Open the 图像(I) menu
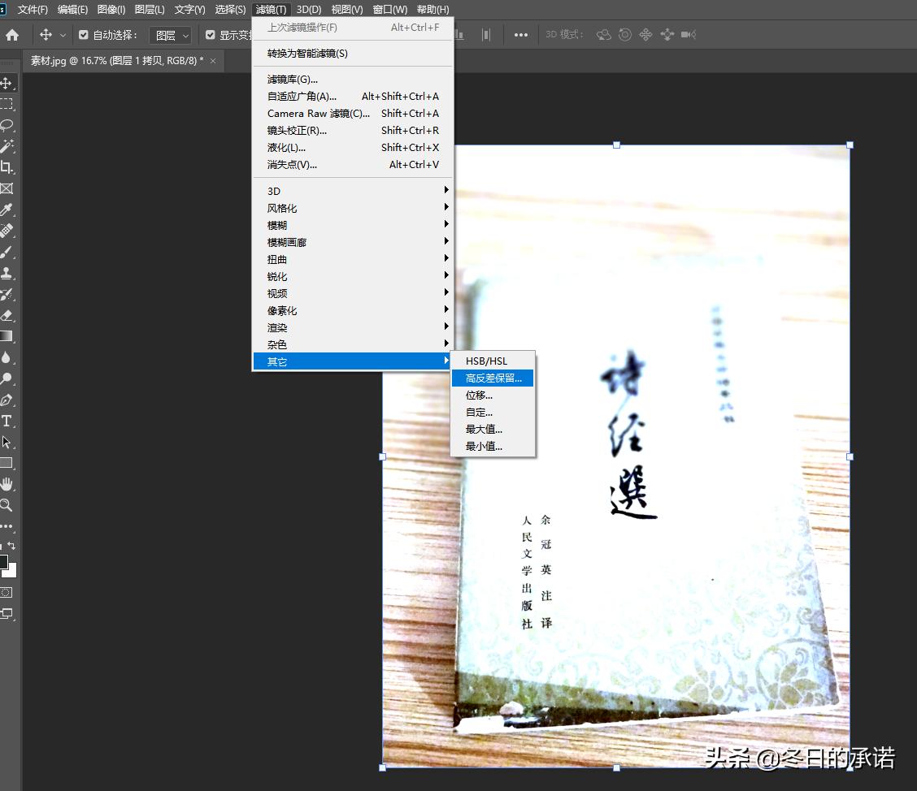Image resolution: width=917 pixels, height=791 pixels. 111,10
